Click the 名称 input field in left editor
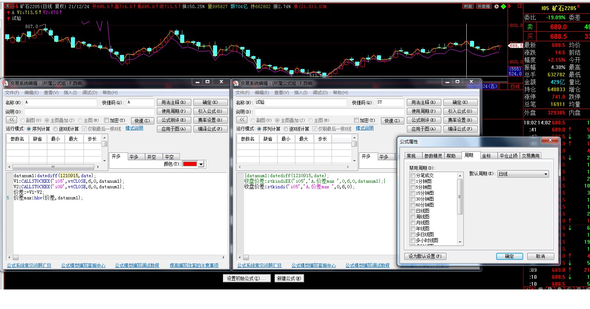Viewport: 590px width, 309px height. click(61, 102)
